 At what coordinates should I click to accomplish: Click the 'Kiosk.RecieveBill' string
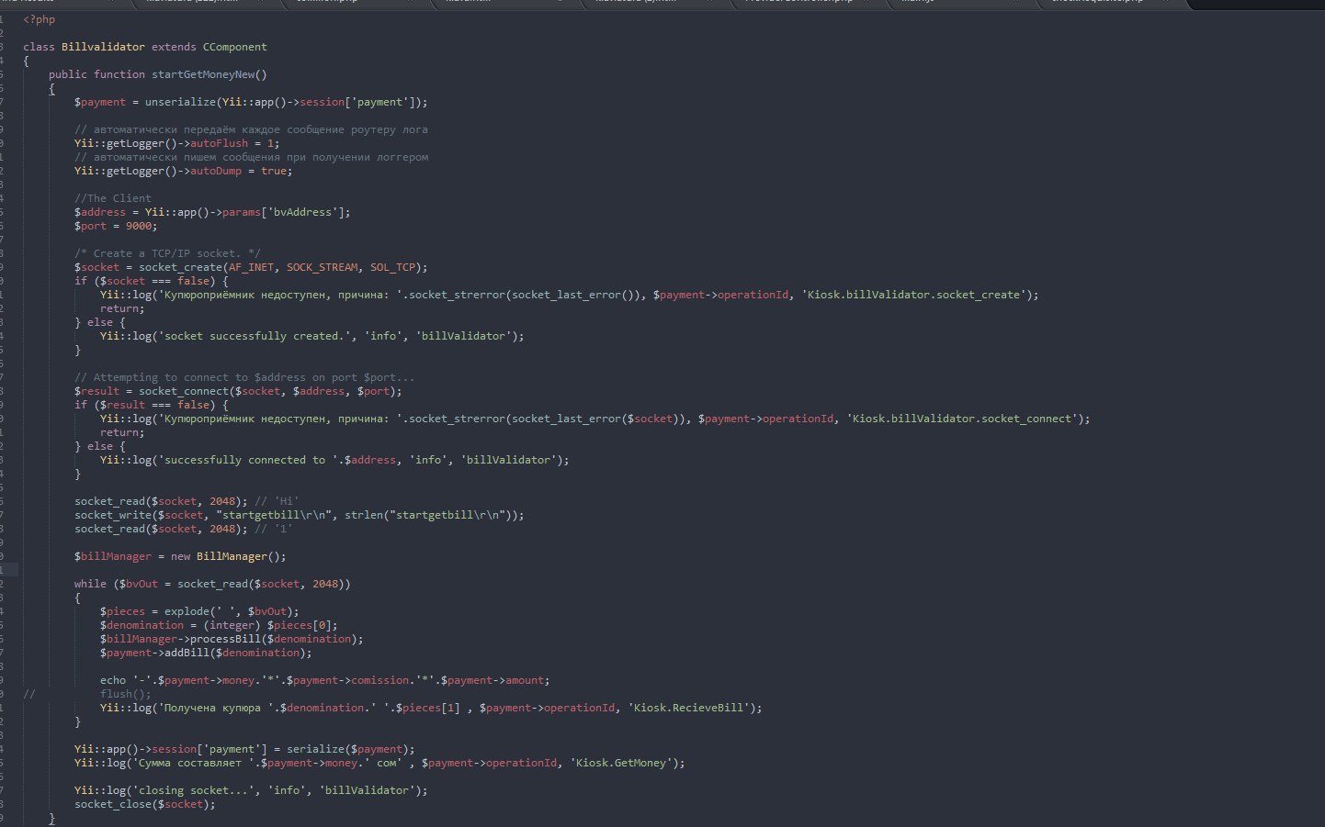(x=688, y=708)
